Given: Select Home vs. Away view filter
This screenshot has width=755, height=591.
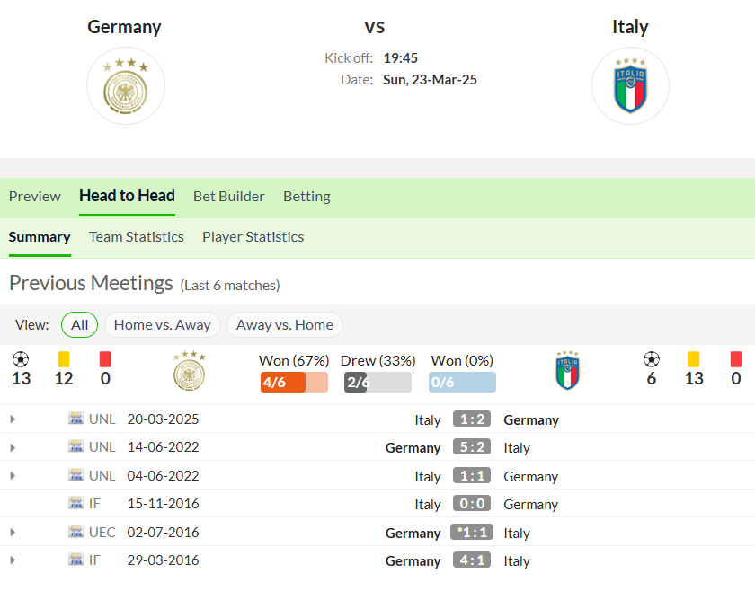Looking at the screenshot, I should pyautogui.click(x=163, y=325).
